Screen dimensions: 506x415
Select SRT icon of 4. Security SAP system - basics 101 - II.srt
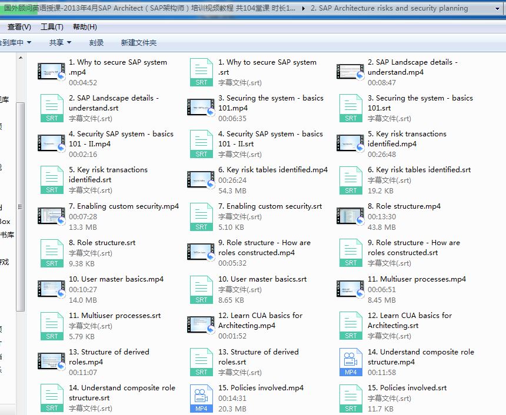201,144
